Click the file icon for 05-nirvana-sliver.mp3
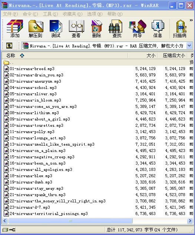The image size is (195, 235). [x=6, y=94]
